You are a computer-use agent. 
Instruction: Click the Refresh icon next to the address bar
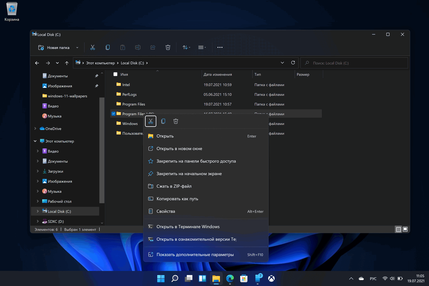(x=293, y=63)
